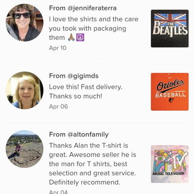Tap the username @gigimds
Screen dimensions: 194x194
pyautogui.click(x=83, y=76)
